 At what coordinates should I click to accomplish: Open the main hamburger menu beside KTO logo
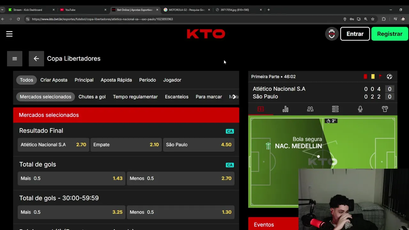pyautogui.click(x=9, y=34)
